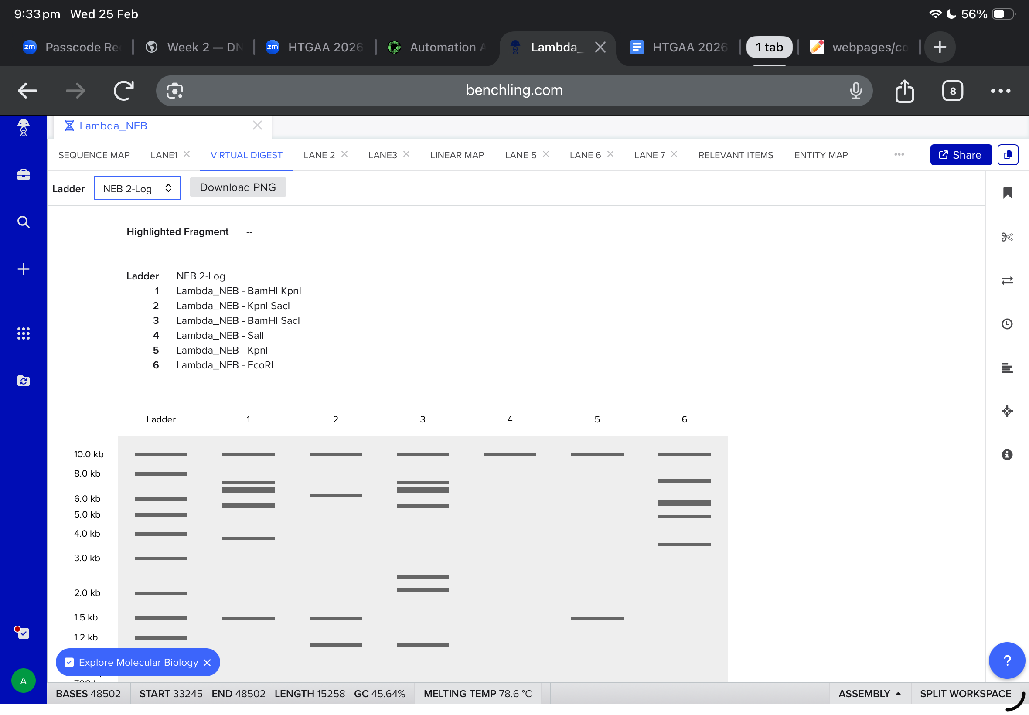Open the scissors digests panel icon

[x=1007, y=237]
